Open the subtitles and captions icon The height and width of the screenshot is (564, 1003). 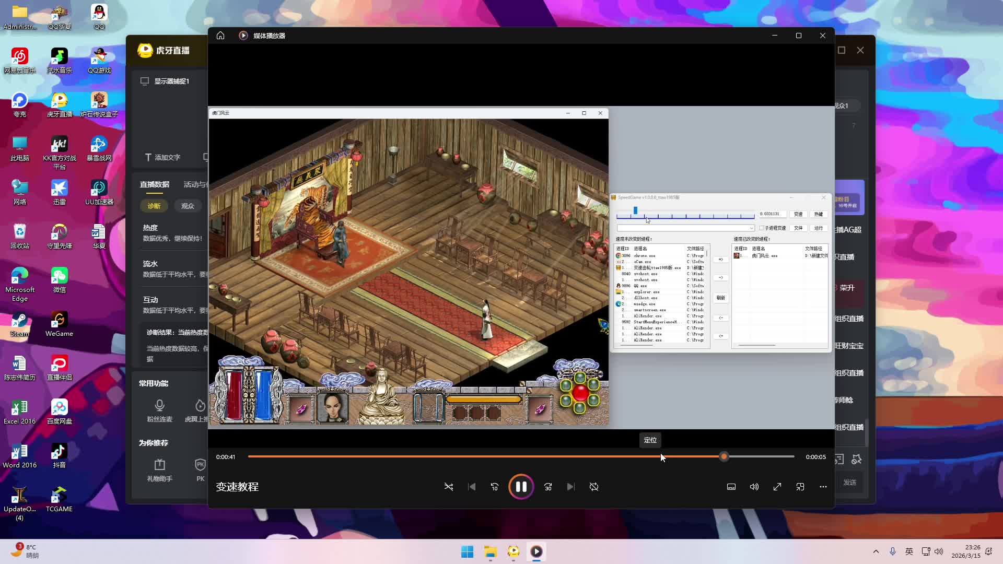point(731,487)
